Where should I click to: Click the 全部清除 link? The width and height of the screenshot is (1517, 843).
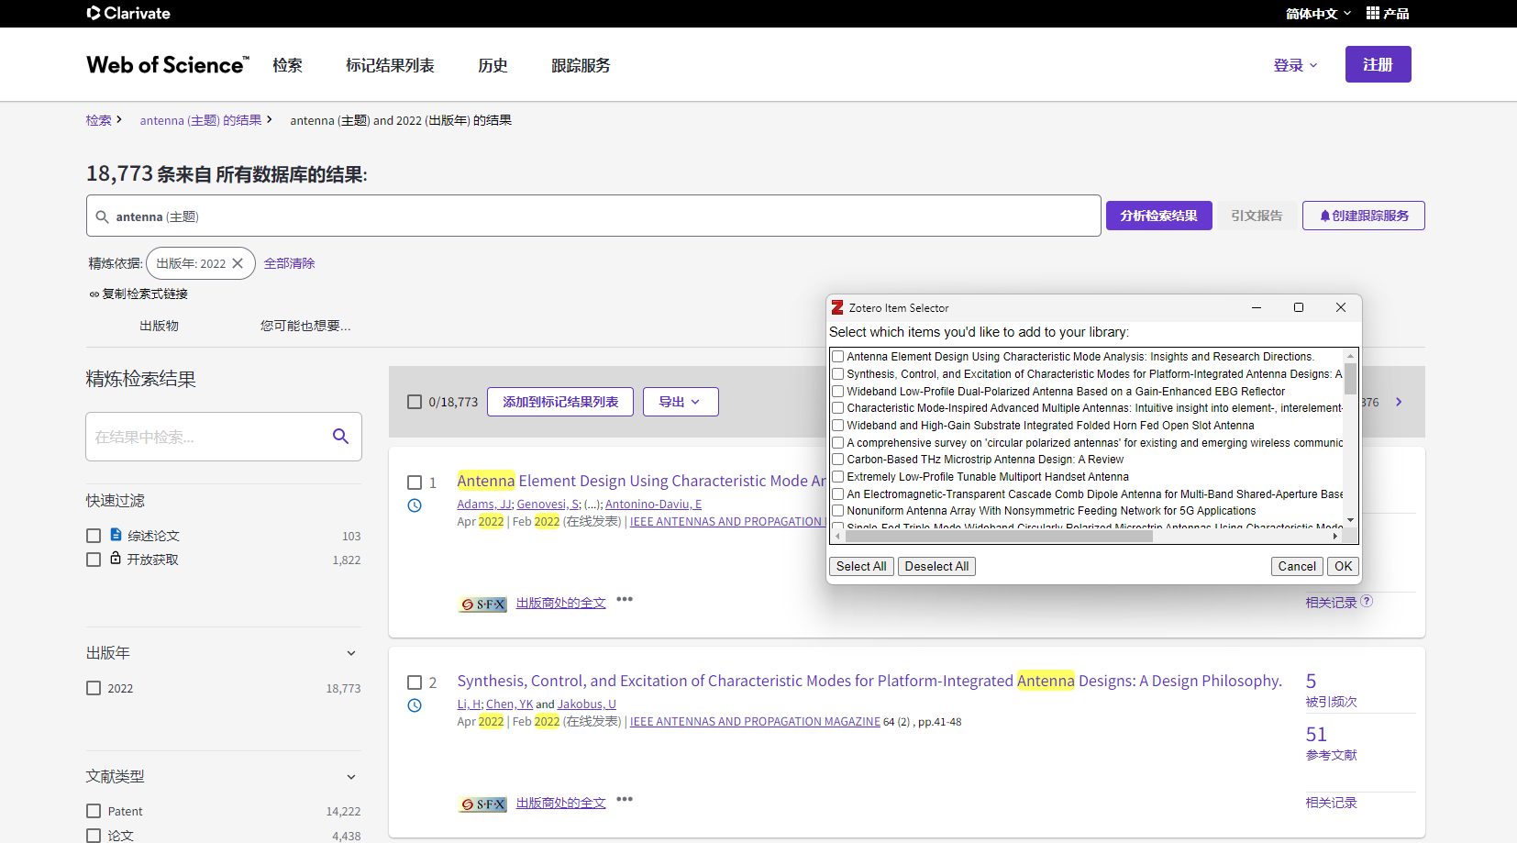click(x=289, y=263)
